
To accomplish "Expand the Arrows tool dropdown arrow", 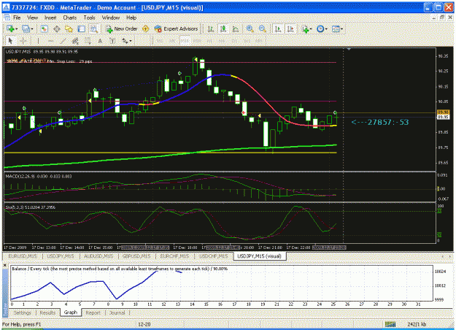I will [x=131, y=41].
